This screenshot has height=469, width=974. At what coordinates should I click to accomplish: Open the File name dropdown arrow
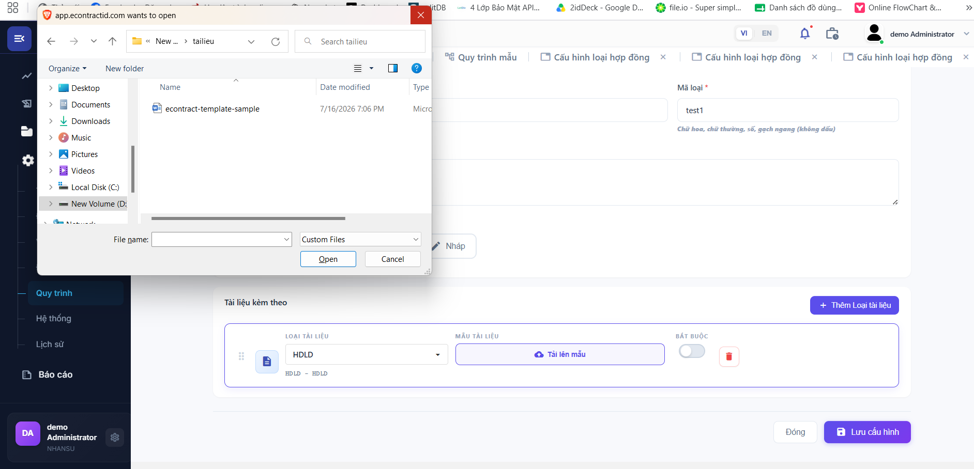(286, 239)
